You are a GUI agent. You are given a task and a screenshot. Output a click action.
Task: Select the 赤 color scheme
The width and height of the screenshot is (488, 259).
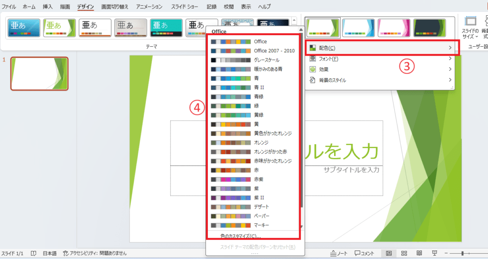point(254,170)
